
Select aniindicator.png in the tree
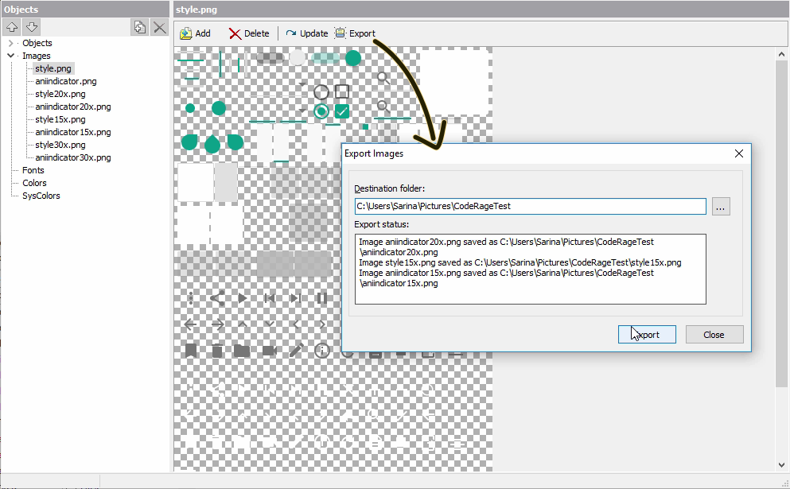(x=65, y=81)
